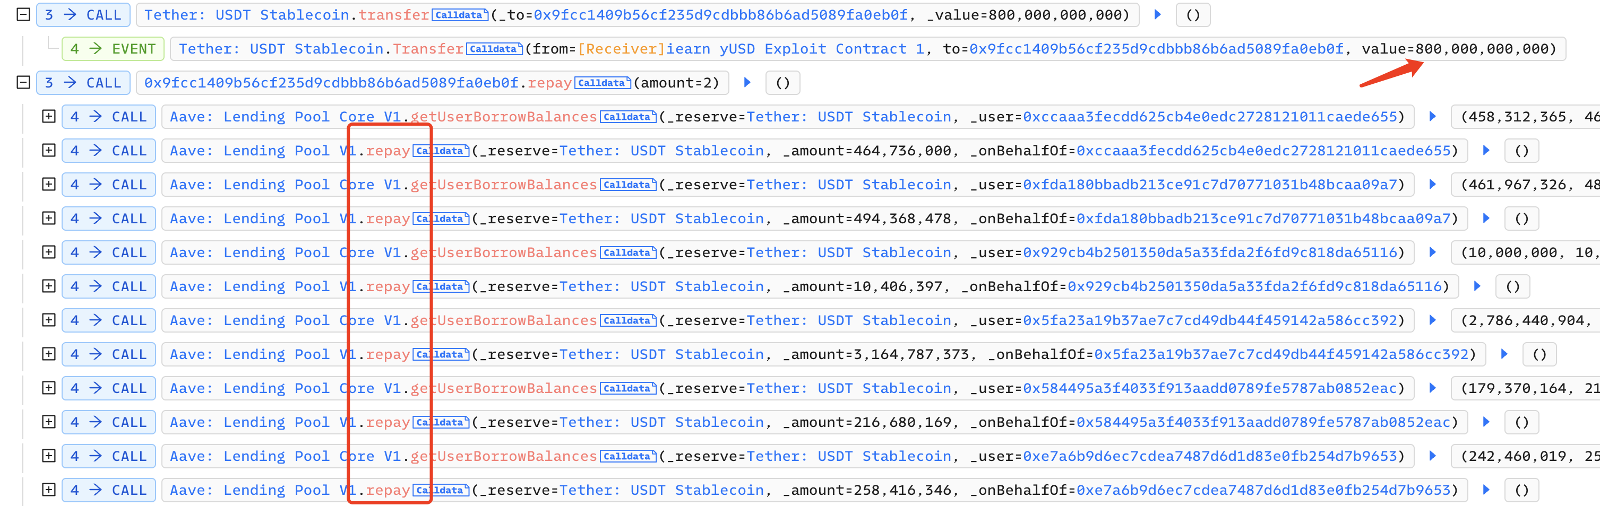Expand getUserBorrowBalances call for 0xccaaa3fe user
The image size is (1600, 506).
48,116
